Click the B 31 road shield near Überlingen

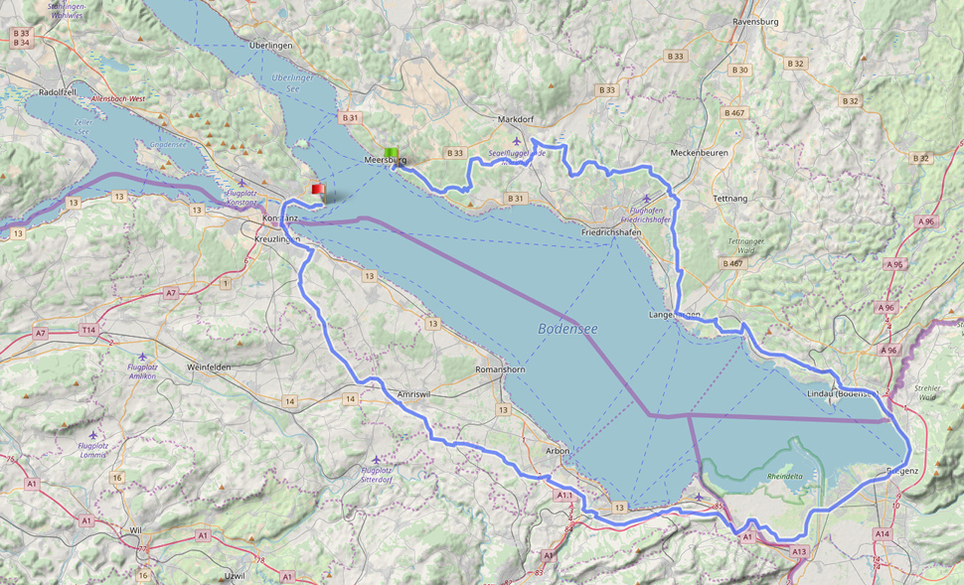350,117
